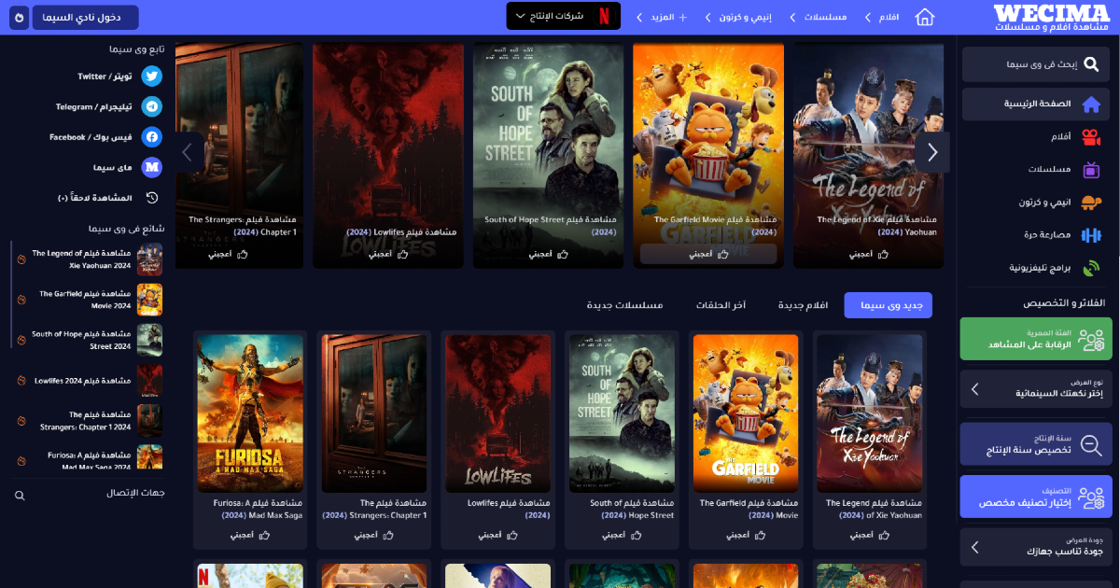
Task: Click جهات الإتصال contact section heading
Action: pos(136,492)
